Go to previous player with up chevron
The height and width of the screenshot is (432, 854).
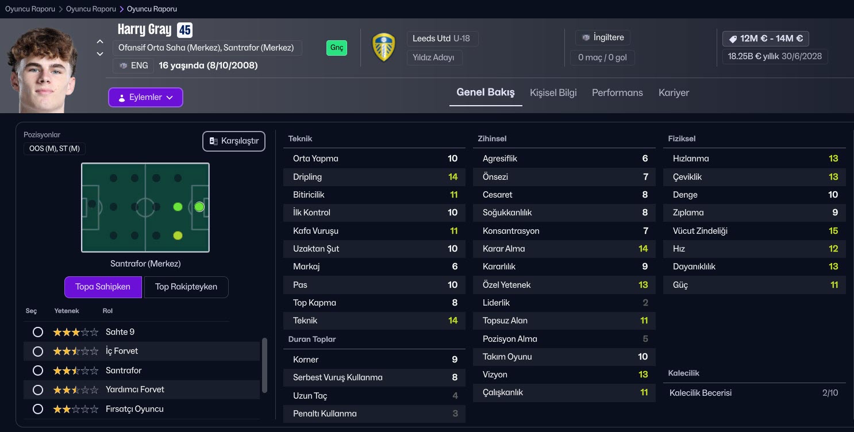(100, 41)
